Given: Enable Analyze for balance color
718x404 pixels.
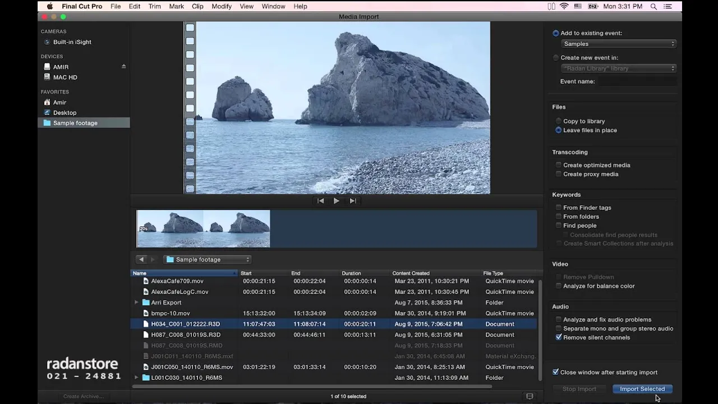Looking at the screenshot, I should [558, 286].
